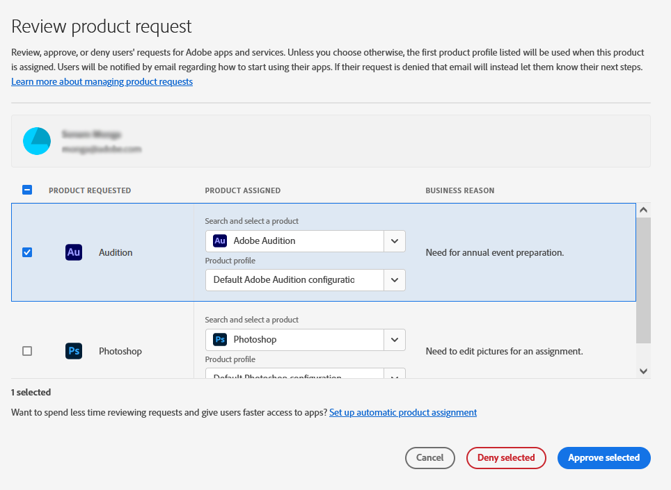The image size is (671, 490).
Task: Open Set up automatic product assignment link
Action: point(403,412)
